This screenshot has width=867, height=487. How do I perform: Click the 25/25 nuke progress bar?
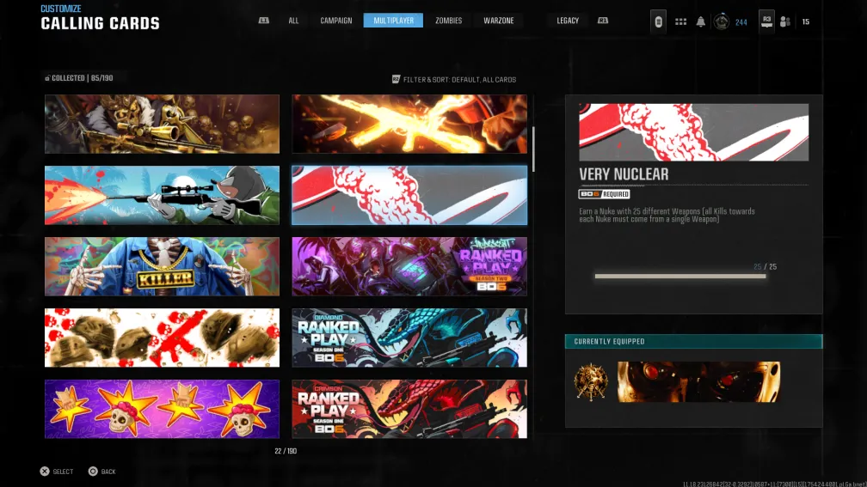pyautogui.click(x=680, y=276)
